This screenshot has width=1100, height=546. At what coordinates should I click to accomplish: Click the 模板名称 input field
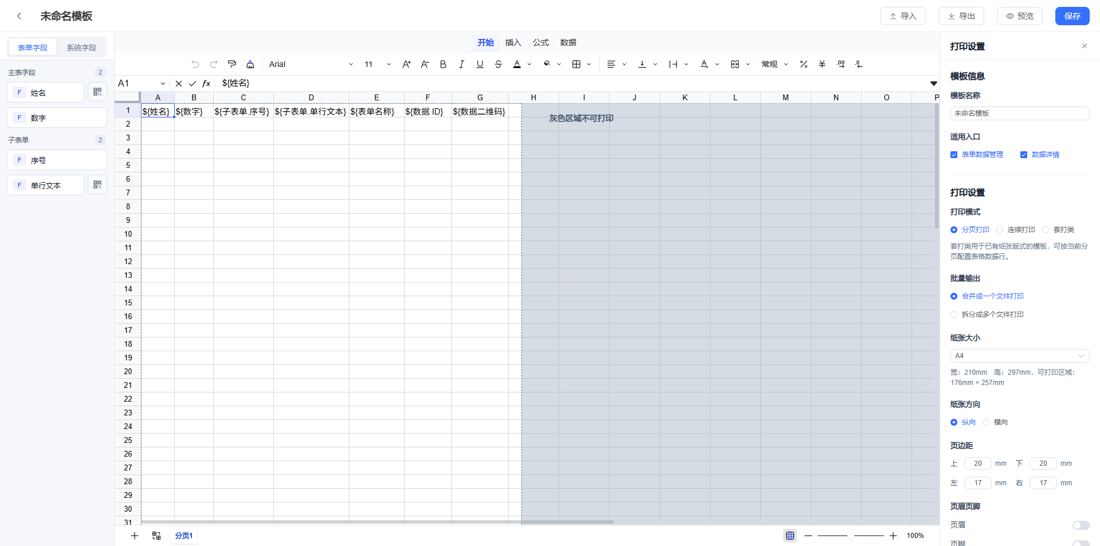[x=1020, y=113]
